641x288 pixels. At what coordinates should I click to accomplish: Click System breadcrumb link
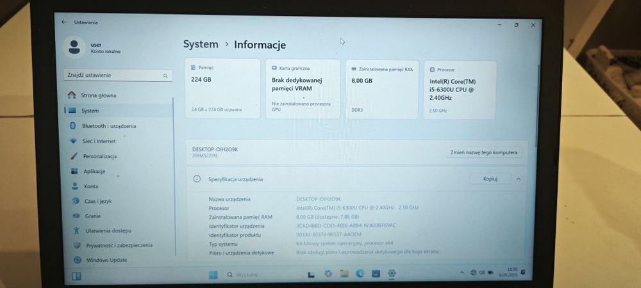point(200,44)
